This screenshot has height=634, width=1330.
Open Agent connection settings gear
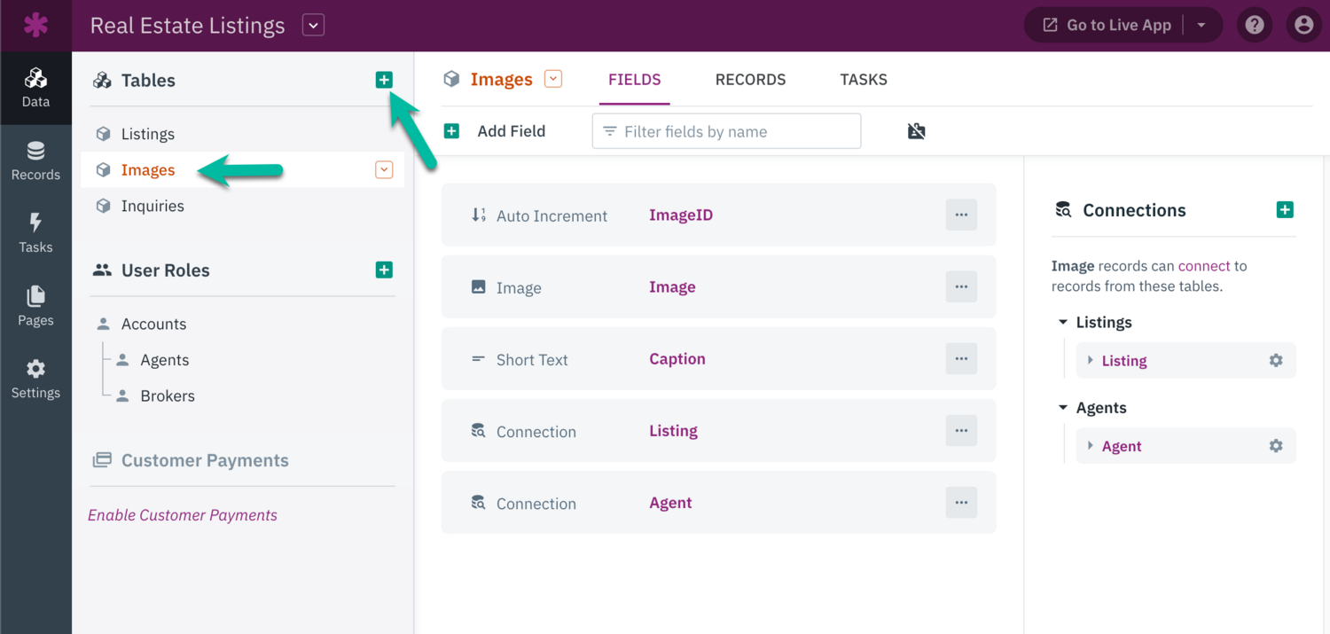click(1276, 446)
